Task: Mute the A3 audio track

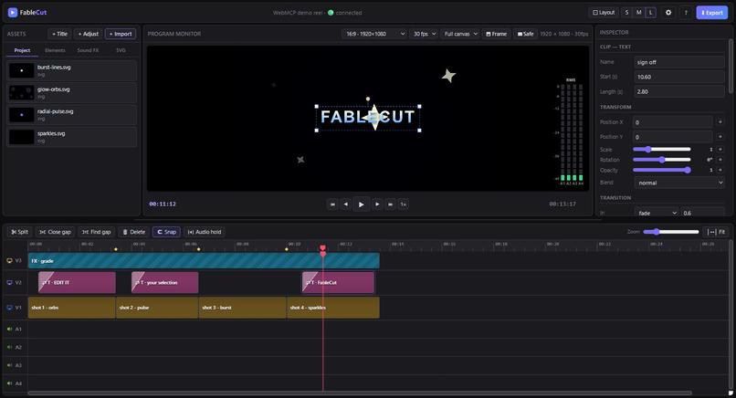Action: tap(9, 365)
